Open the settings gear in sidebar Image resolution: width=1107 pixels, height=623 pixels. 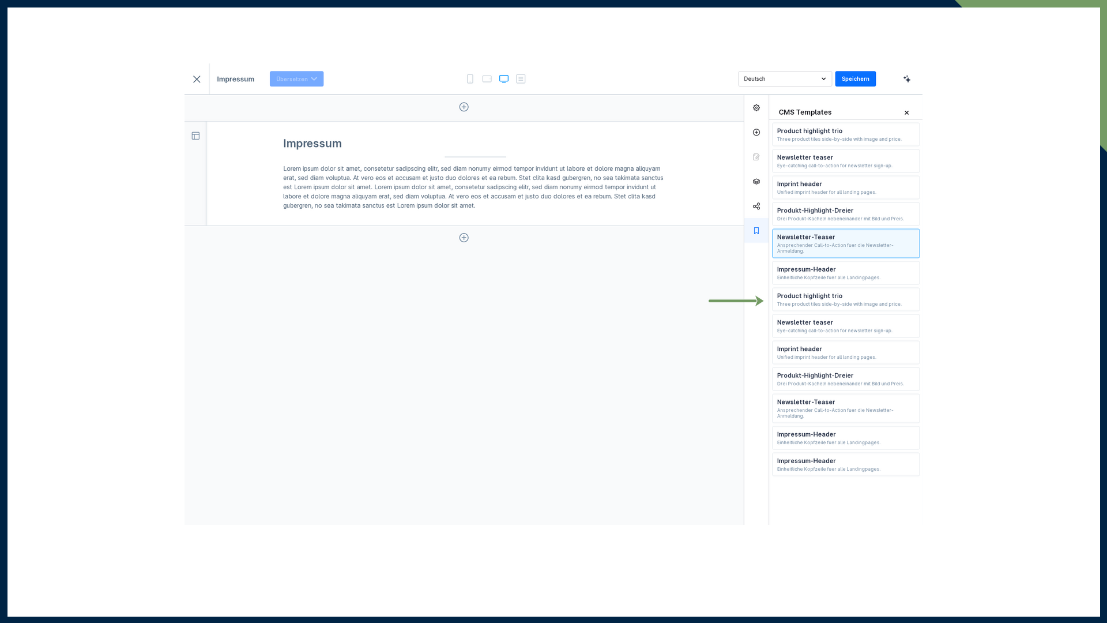[756, 108]
